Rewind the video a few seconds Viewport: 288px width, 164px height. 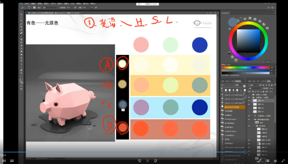click(139, 161)
